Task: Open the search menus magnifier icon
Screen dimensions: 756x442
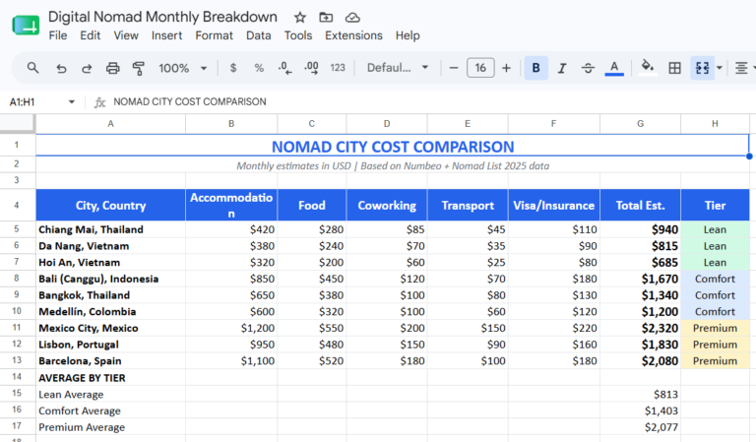Action: click(x=32, y=68)
